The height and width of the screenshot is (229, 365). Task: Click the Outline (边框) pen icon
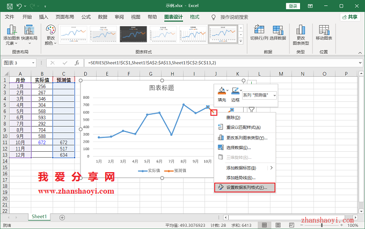pyautogui.click(x=235, y=91)
